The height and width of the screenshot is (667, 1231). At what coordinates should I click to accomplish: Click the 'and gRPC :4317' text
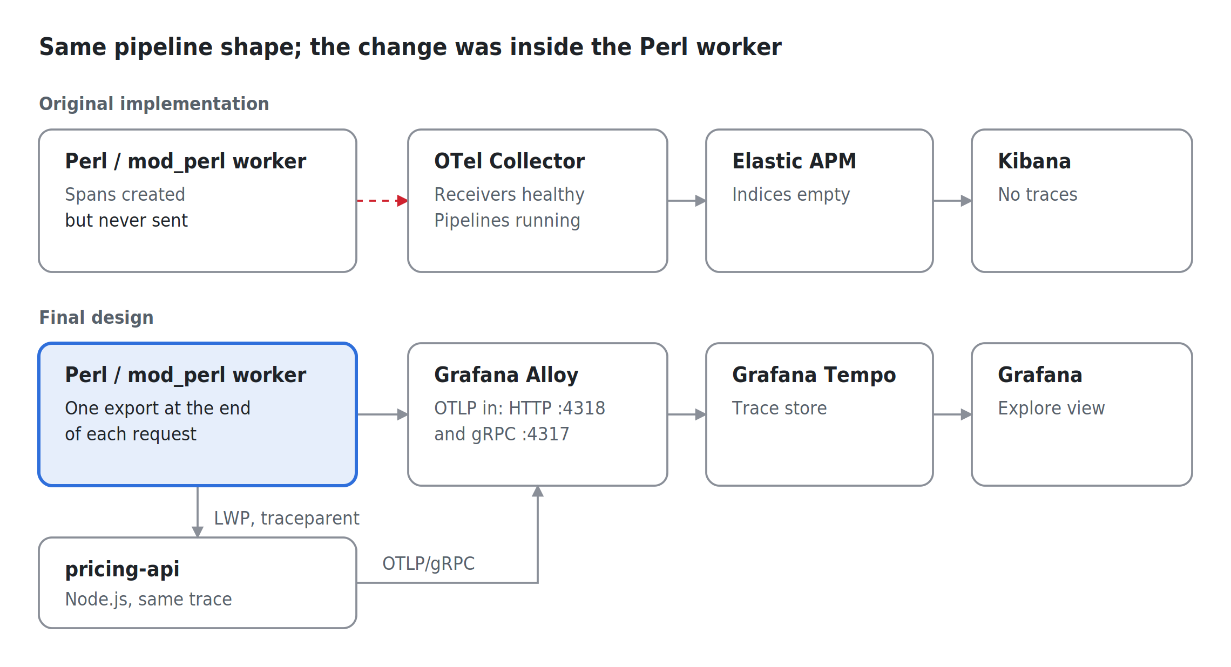coord(502,434)
